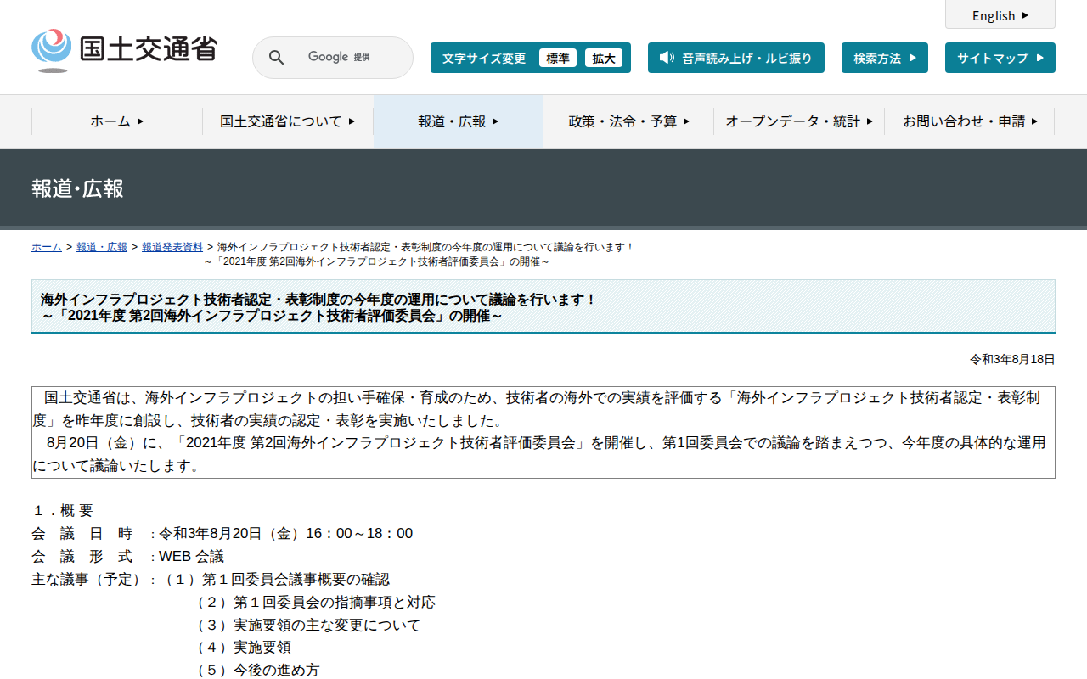Screen dimensions: 1087x679
Task: Click agenda item （４）実施要領
Action: (240, 648)
